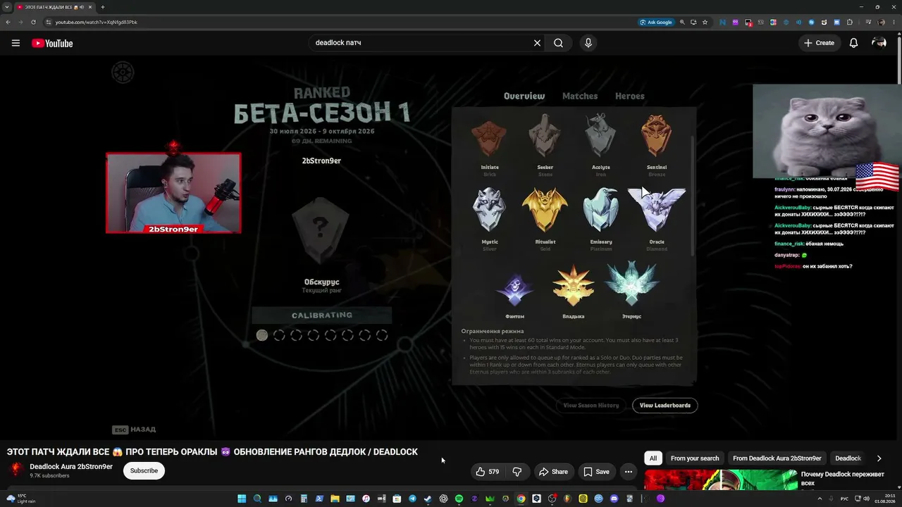Show more chips with the right arrow

[x=879, y=458]
